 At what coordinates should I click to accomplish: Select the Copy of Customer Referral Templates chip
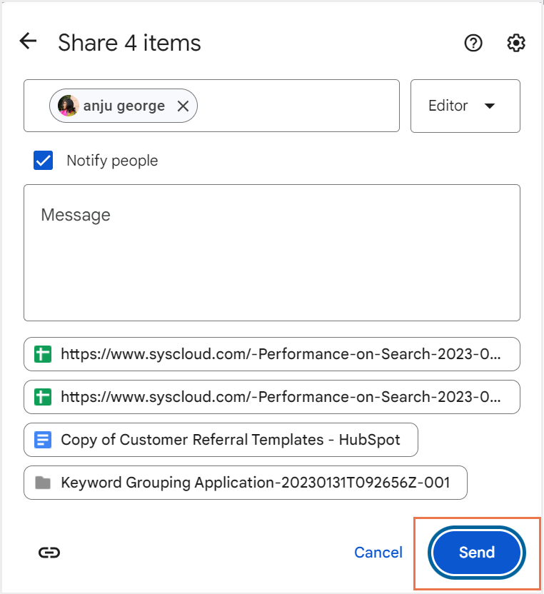(x=221, y=440)
